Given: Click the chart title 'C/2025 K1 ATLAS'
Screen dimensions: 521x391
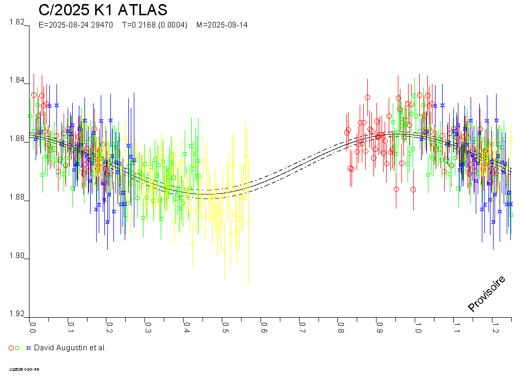Looking at the screenshot, I should click(103, 10).
